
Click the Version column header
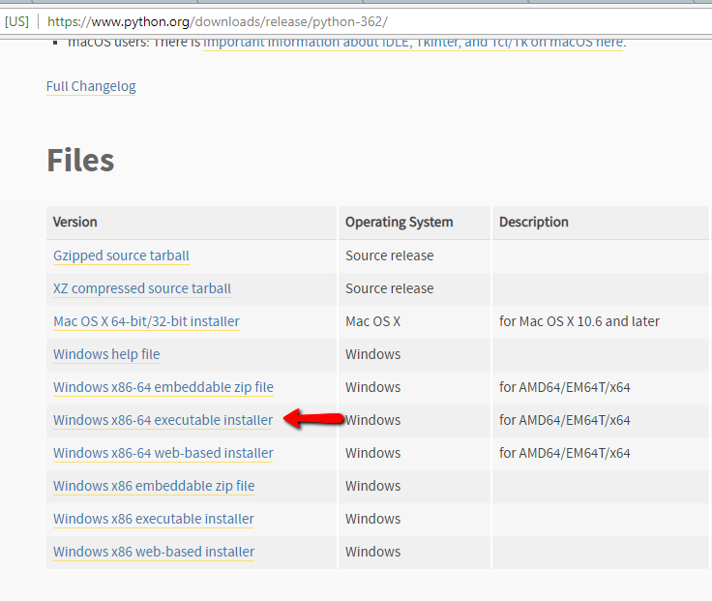coord(75,222)
